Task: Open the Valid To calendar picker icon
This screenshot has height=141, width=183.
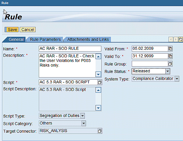Action: [x=170, y=56]
